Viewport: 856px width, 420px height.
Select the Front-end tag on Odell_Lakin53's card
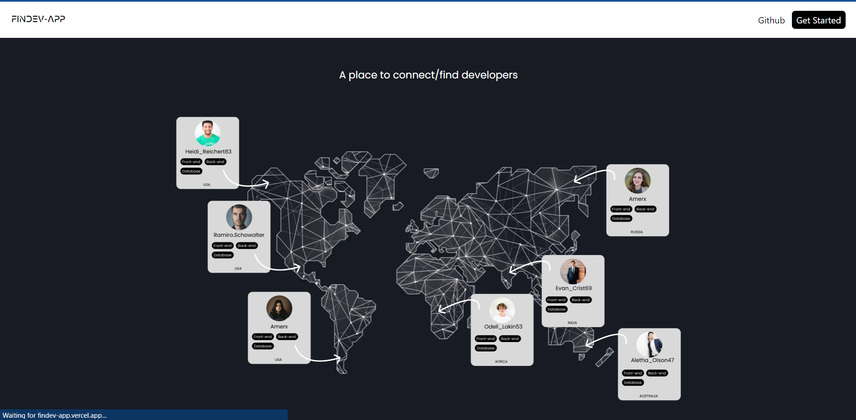[x=485, y=338]
